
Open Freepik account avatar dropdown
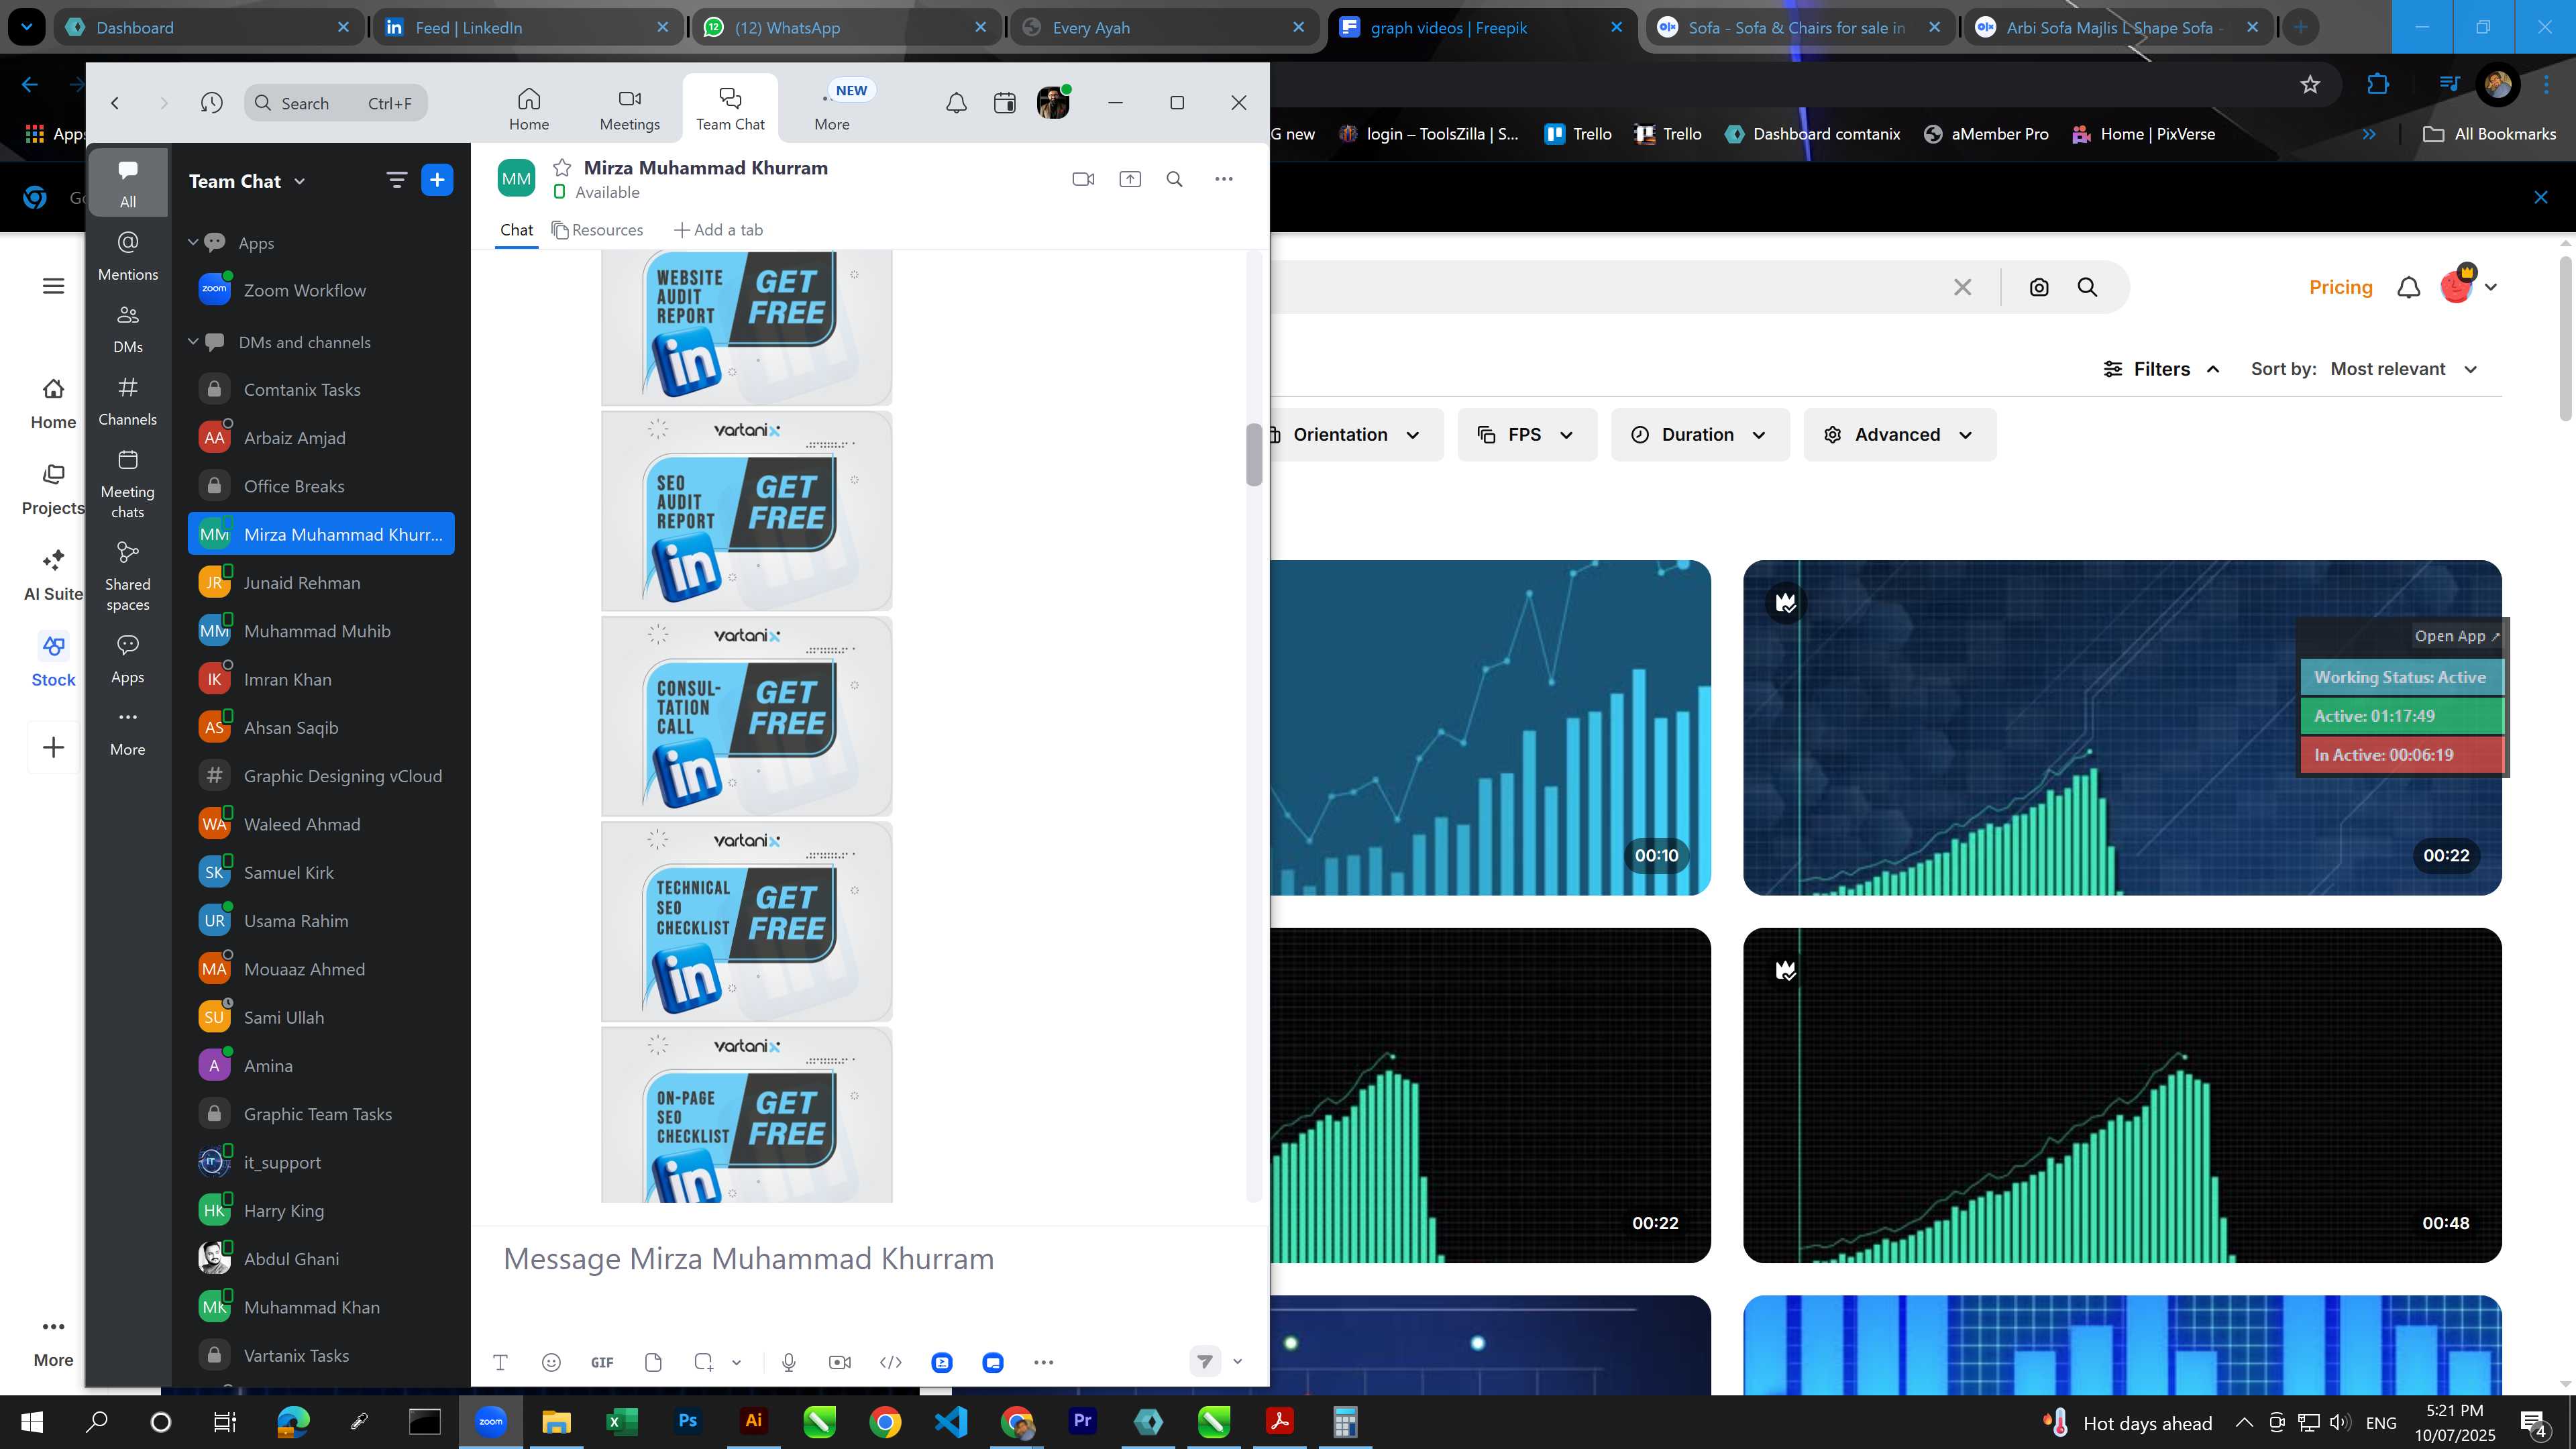coord(2469,287)
